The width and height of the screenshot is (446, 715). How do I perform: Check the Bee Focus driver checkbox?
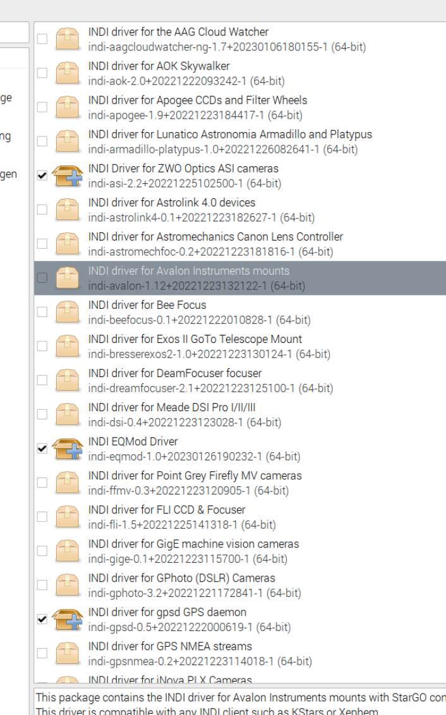coord(42,312)
